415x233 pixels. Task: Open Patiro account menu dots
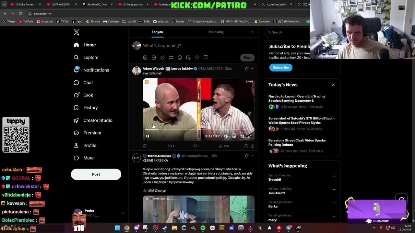point(122,213)
